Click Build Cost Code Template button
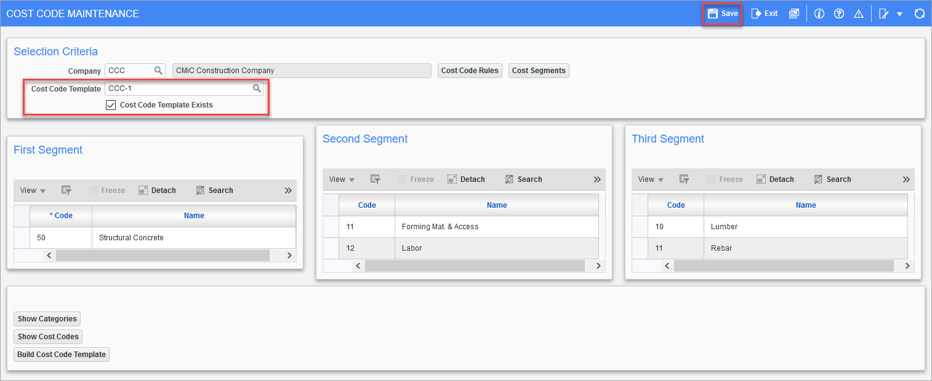Image resolution: width=932 pixels, height=381 pixels. point(62,355)
